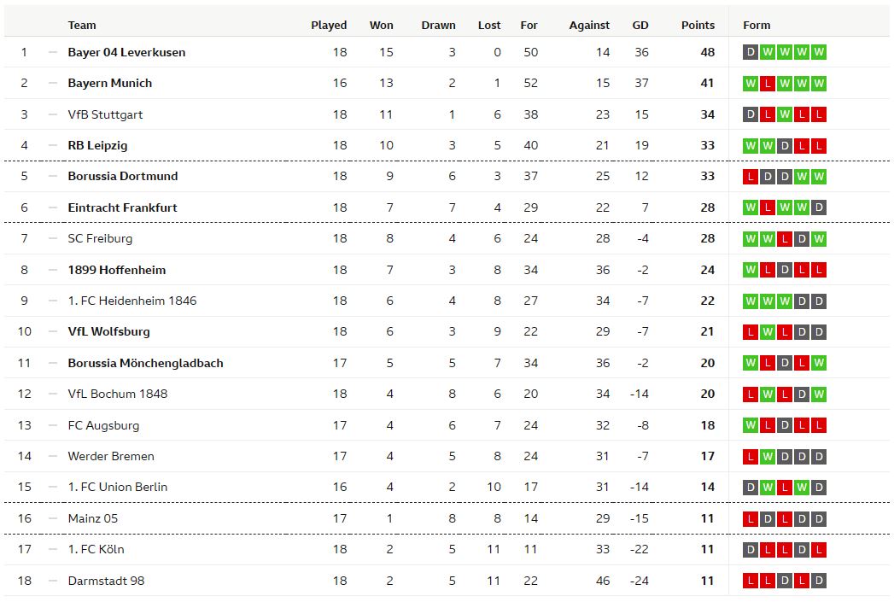Screen dimensions: 894x602
Task: Open the VfL Wolfsburg team link
Action: pos(109,332)
